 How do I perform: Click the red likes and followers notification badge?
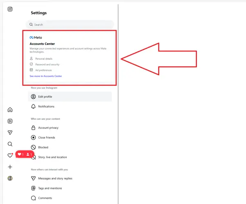coord(25,155)
